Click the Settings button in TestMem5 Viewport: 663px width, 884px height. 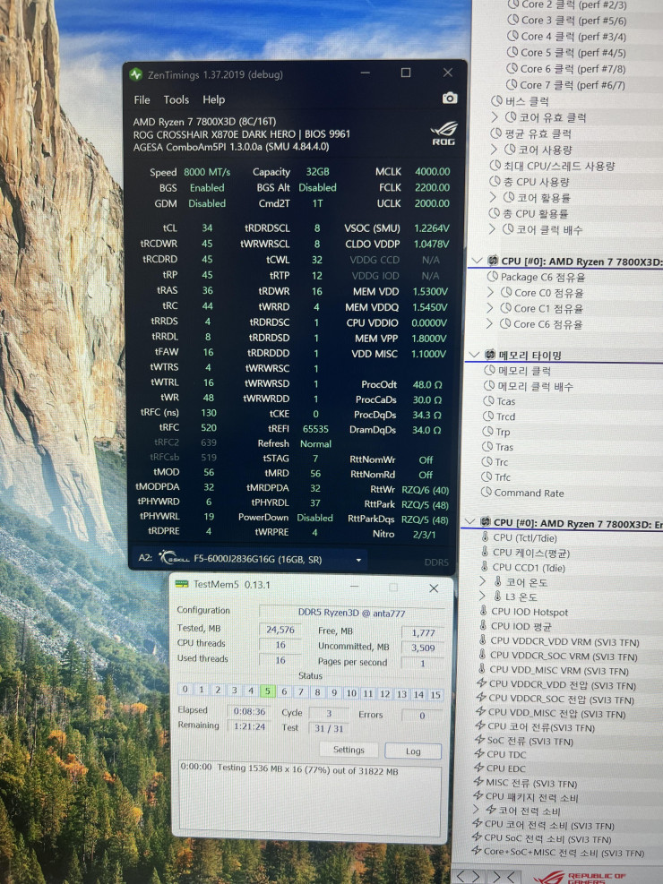click(349, 750)
